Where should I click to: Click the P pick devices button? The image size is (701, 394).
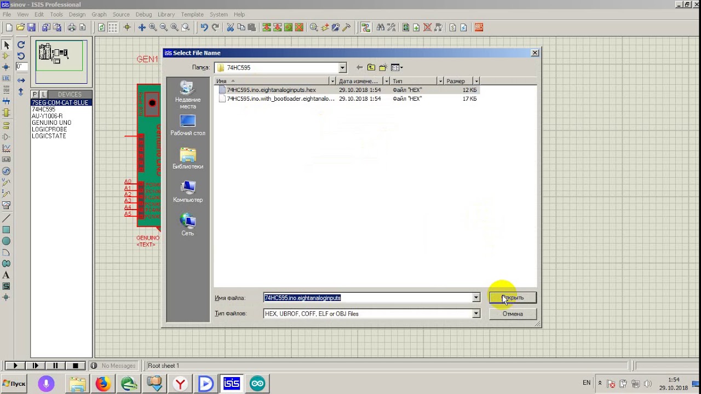[36, 95]
